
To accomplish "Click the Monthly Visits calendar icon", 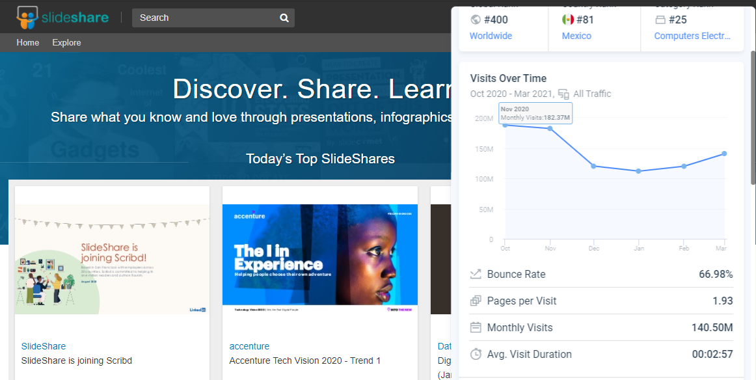I will tap(476, 327).
